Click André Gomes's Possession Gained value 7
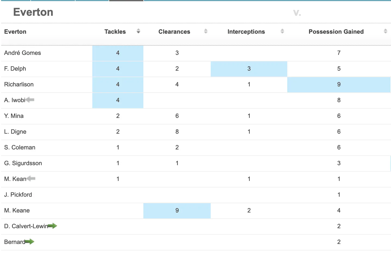The width and height of the screenshot is (391, 257). (339, 53)
